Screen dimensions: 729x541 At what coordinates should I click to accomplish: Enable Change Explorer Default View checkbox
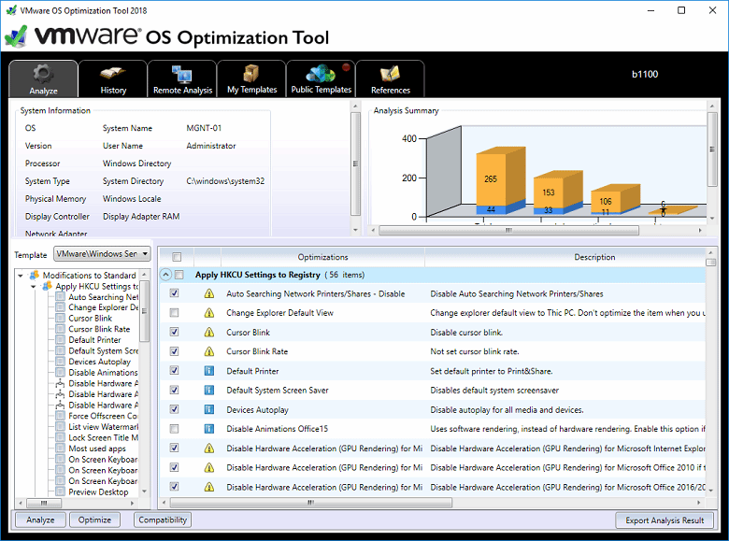click(x=175, y=313)
